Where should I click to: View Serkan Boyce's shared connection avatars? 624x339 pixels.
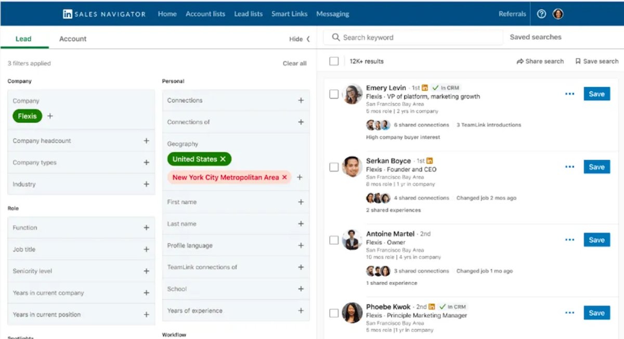(x=378, y=198)
